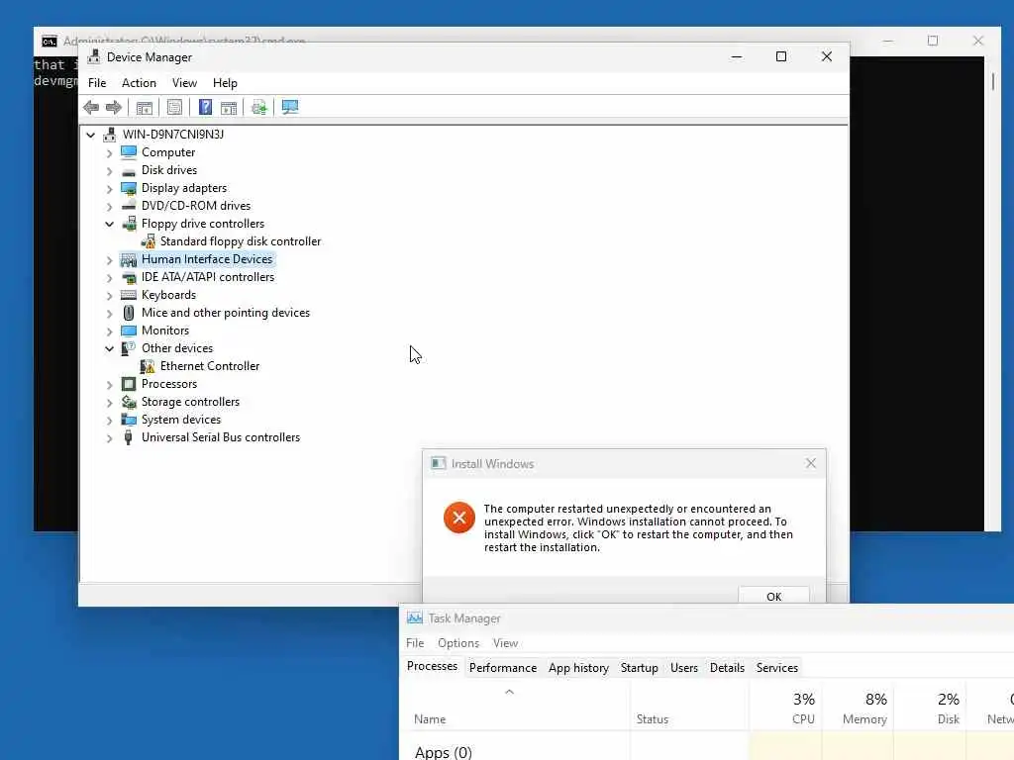Open the Help menu in Device Manager
This screenshot has height=760, width=1014.
click(225, 83)
